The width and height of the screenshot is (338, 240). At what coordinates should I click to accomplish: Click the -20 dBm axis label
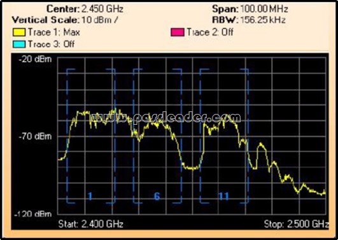coord(36,59)
